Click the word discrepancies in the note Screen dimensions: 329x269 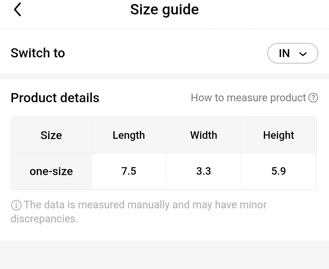tap(44, 219)
